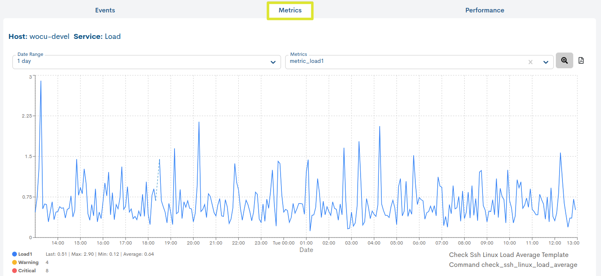Open the Performance tab

pos(485,10)
